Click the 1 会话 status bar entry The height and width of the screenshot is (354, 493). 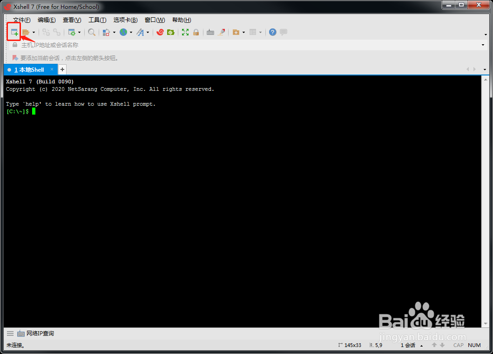tap(408, 345)
